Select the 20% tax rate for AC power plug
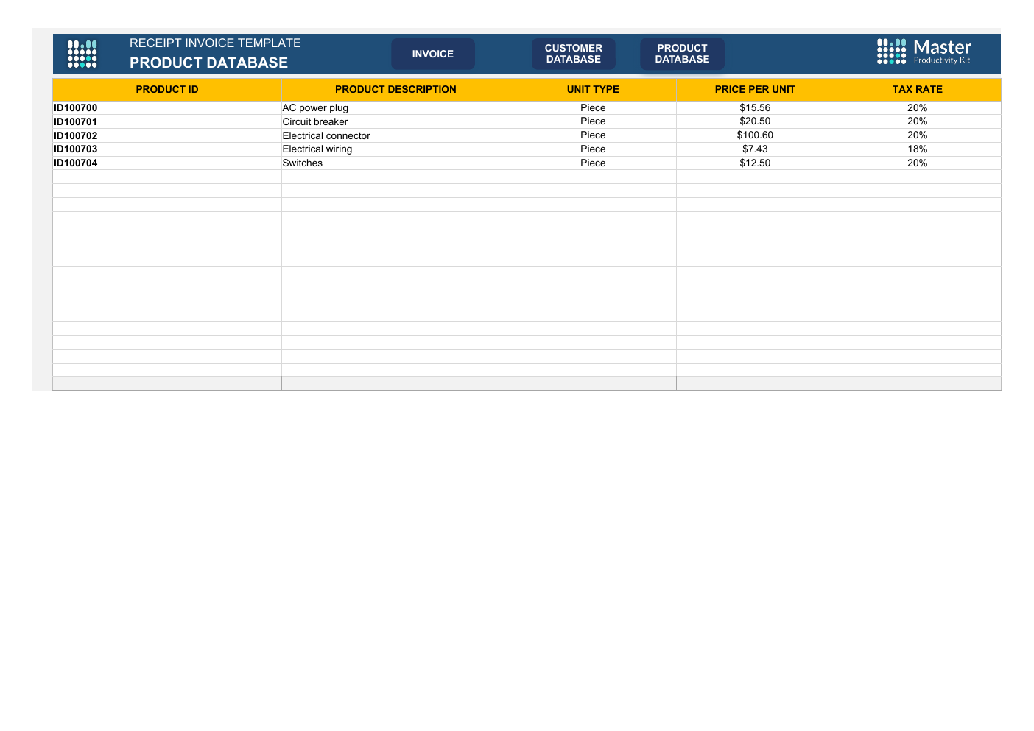 918,108
